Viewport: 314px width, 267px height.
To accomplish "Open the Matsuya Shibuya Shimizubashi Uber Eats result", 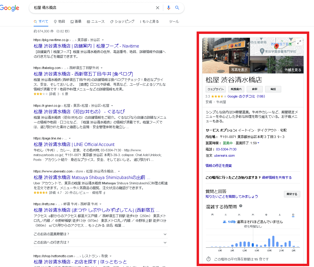I will point(92,178).
